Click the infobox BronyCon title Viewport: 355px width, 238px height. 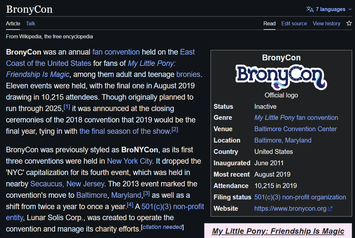click(281, 58)
